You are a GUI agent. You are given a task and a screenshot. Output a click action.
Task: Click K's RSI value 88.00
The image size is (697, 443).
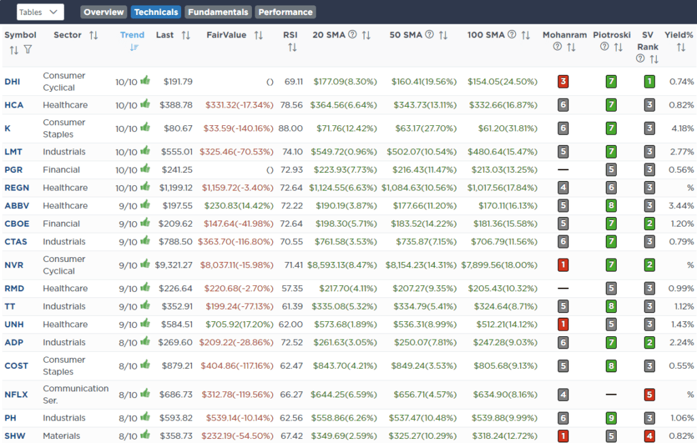291,129
